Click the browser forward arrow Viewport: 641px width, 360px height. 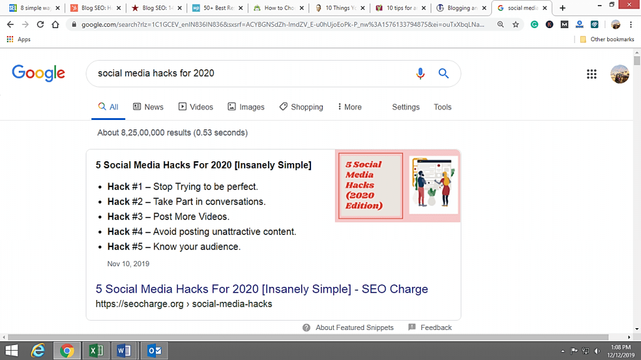click(25, 24)
